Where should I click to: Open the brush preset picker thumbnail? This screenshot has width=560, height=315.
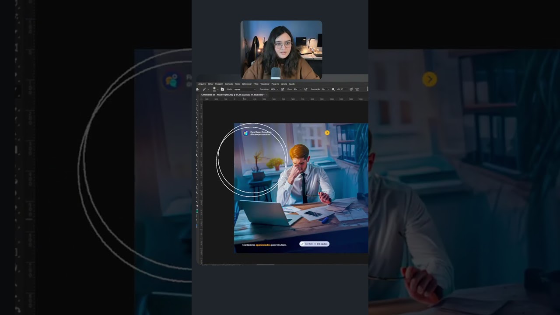tap(214, 89)
